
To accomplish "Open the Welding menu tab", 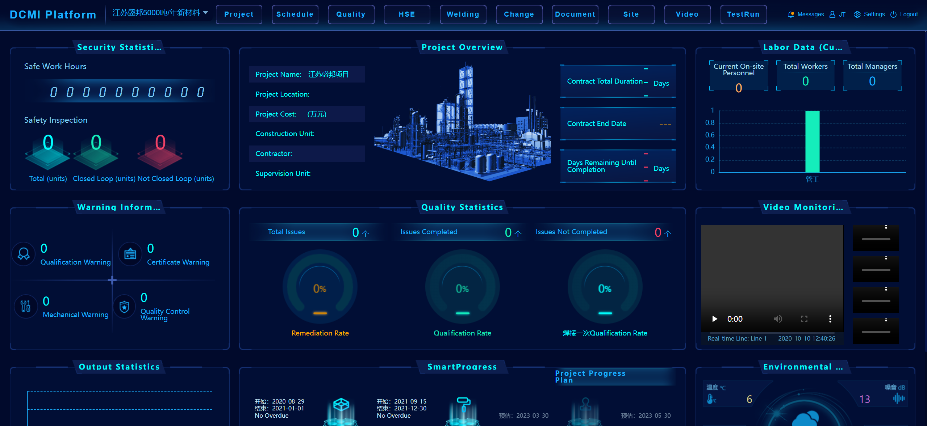I will click(463, 14).
